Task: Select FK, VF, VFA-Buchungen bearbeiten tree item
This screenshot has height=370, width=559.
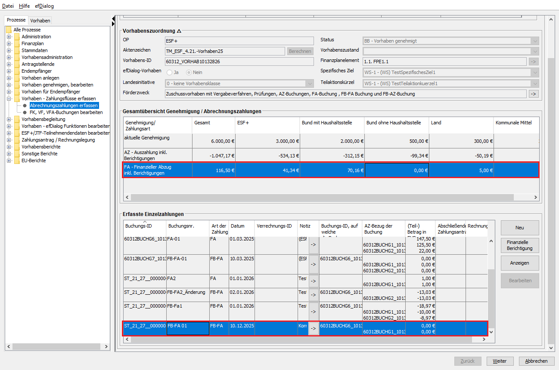Action: point(66,112)
